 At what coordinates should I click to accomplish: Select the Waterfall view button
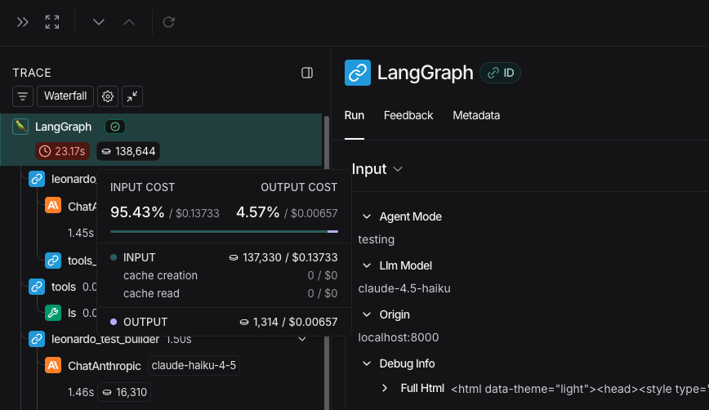pyautogui.click(x=65, y=96)
